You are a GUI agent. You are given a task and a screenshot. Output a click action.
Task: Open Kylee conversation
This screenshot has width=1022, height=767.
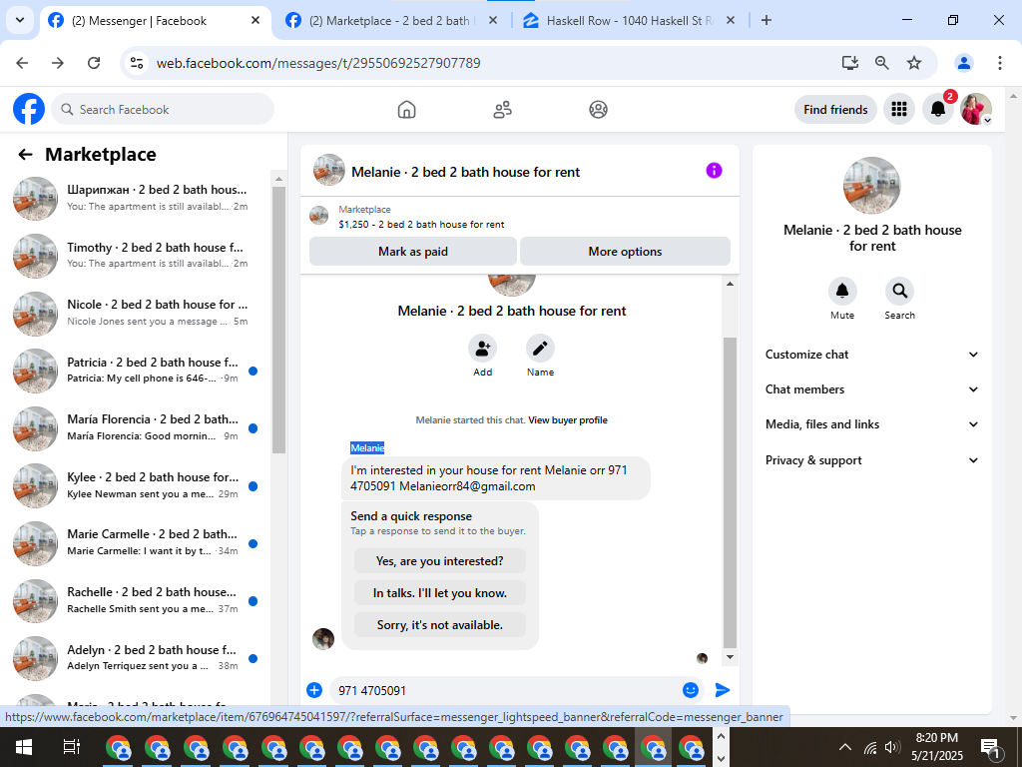(x=136, y=485)
